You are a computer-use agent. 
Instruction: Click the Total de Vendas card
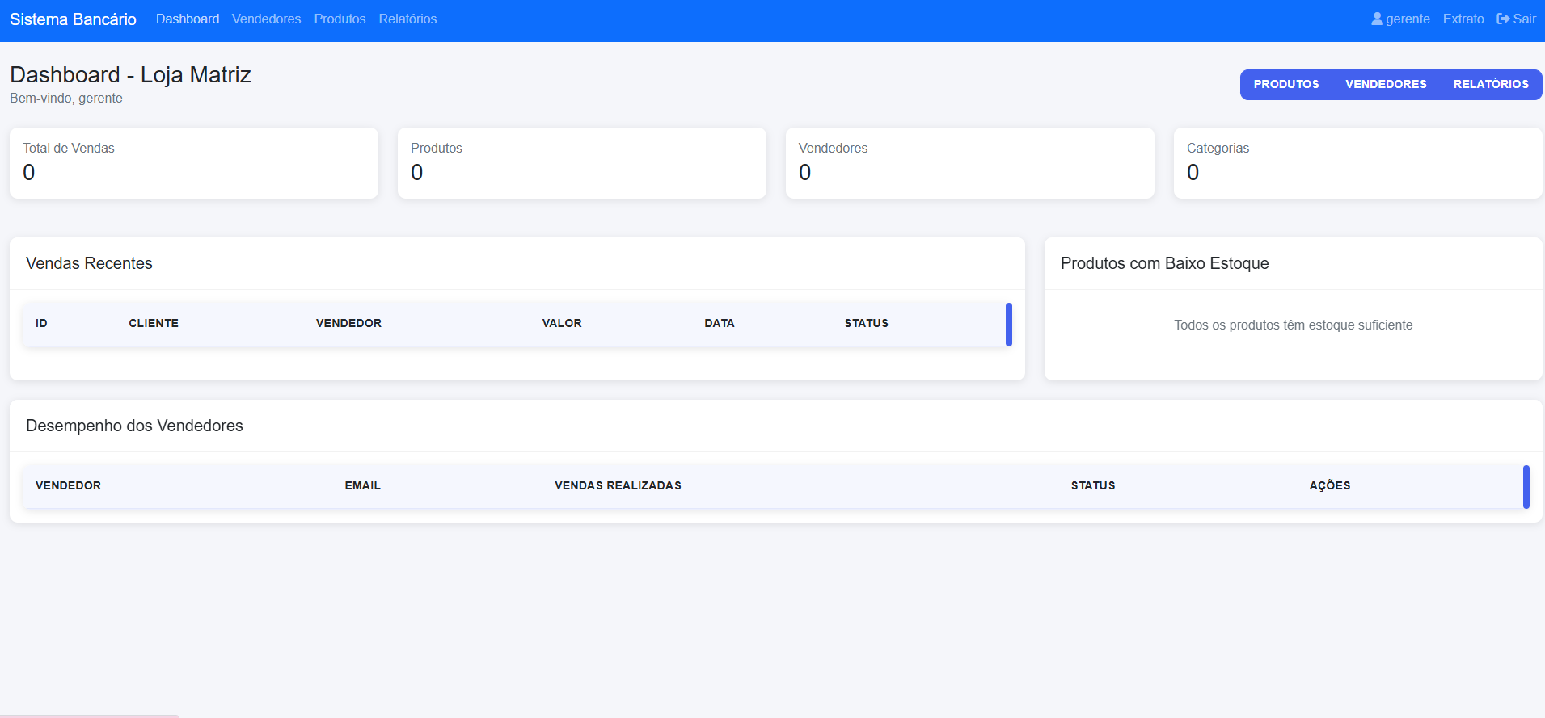(x=193, y=162)
